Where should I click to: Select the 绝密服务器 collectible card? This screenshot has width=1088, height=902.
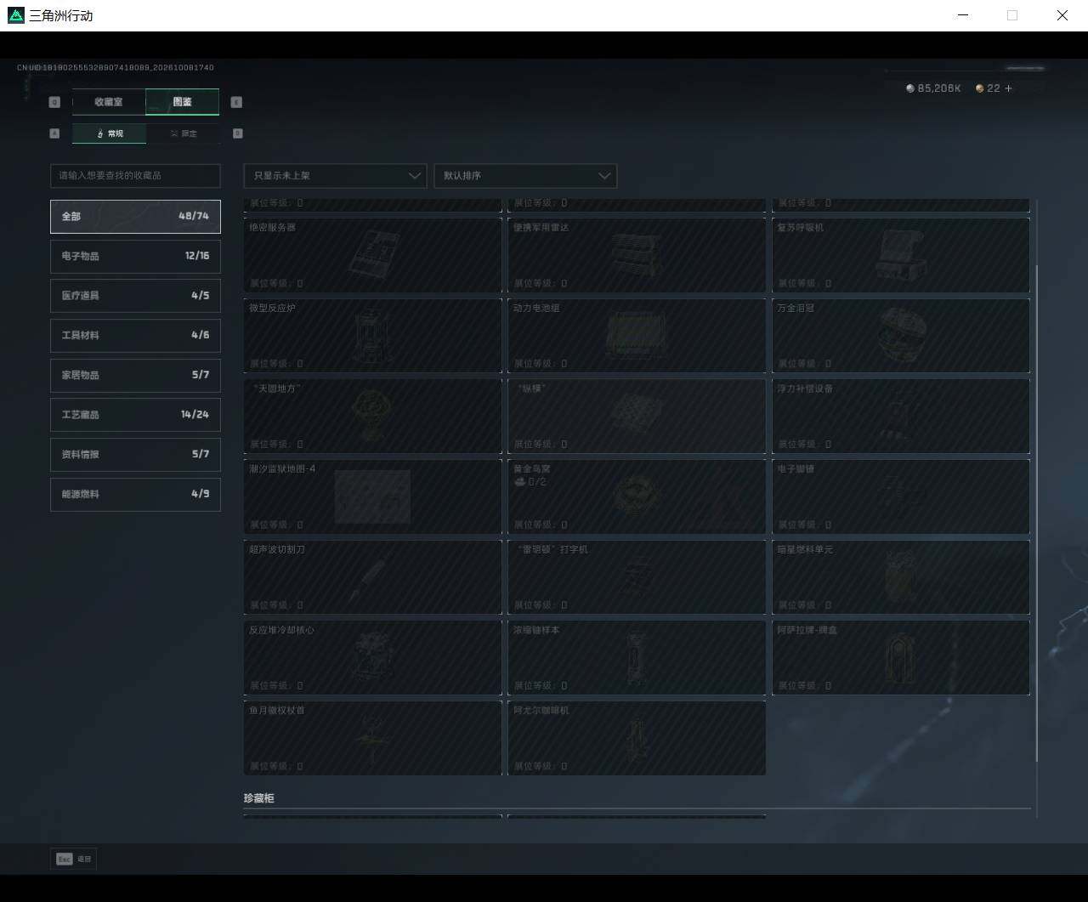pyautogui.click(x=372, y=255)
